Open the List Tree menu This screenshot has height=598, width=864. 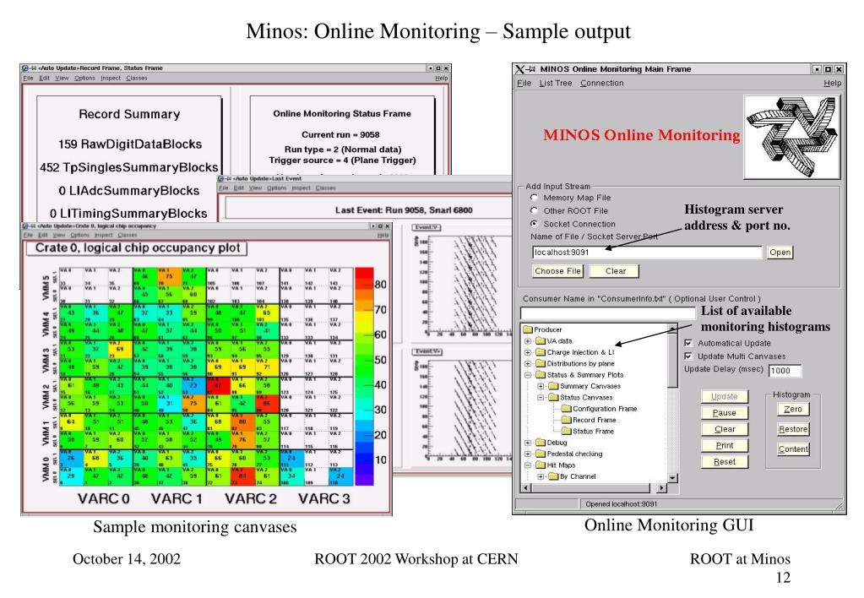pyautogui.click(x=556, y=84)
